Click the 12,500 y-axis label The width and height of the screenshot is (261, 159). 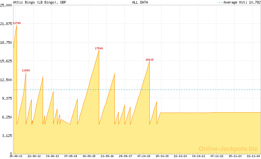pyautogui.click(x=6, y=79)
